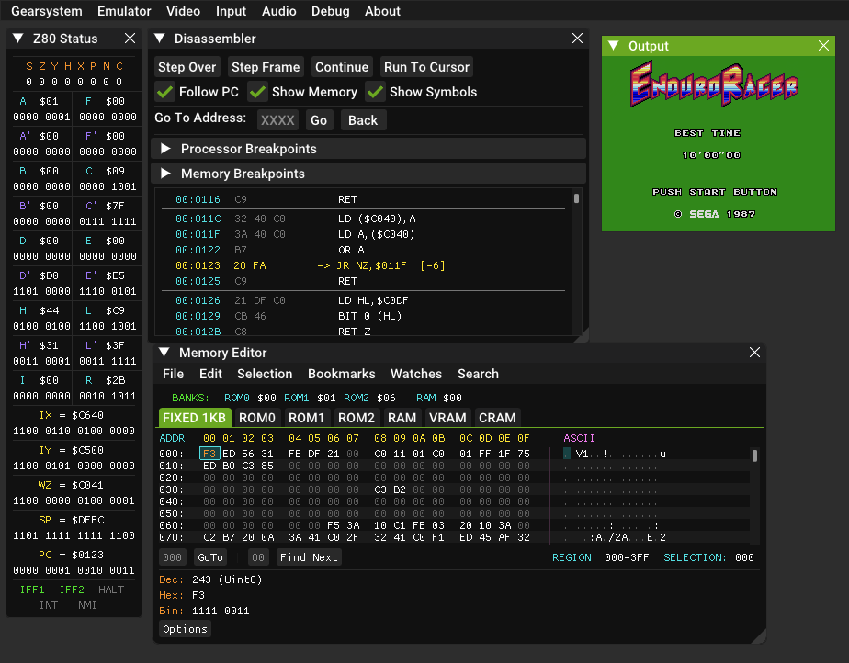Open the Gearsystem menu

(47, 11)
